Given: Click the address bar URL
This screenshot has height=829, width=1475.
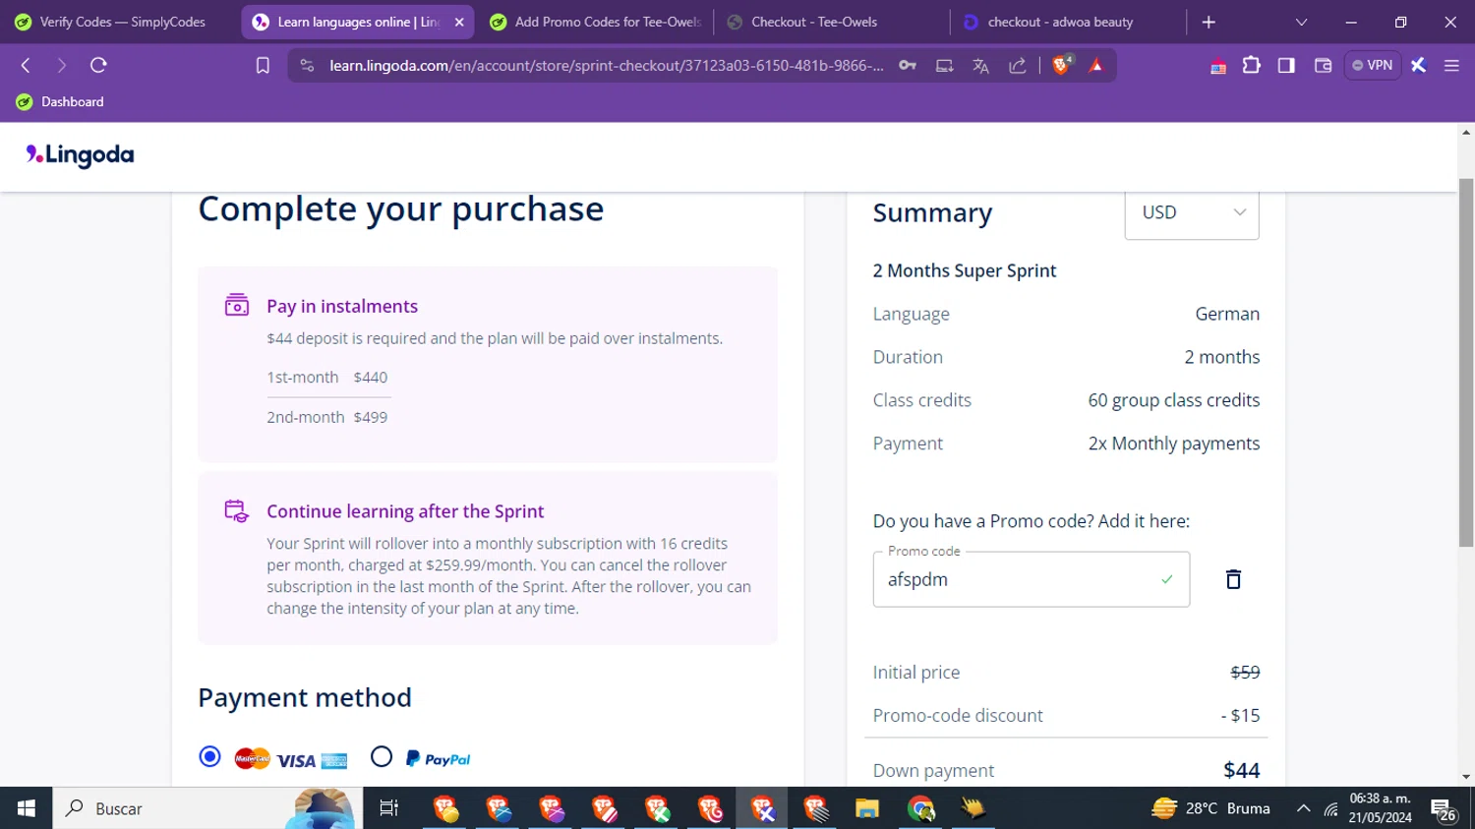Looking at the screenshot, I should click(x=606, y=65).
